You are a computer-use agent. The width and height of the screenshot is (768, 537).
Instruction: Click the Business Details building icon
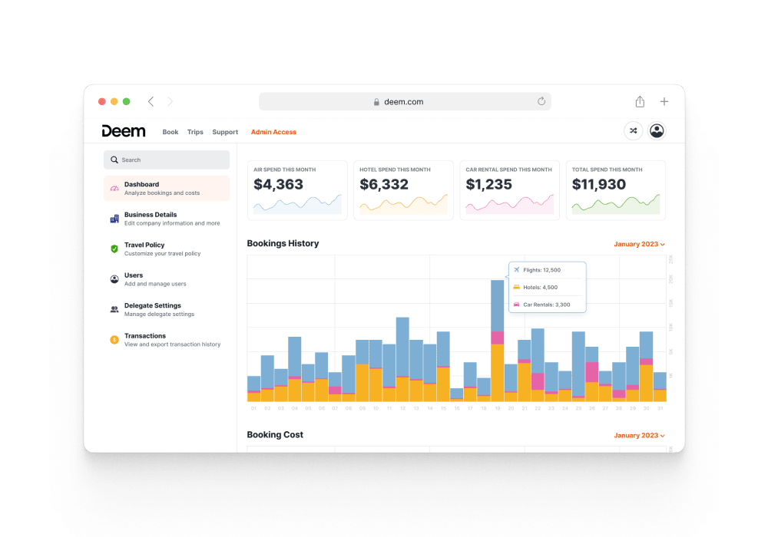click(114, 219)
